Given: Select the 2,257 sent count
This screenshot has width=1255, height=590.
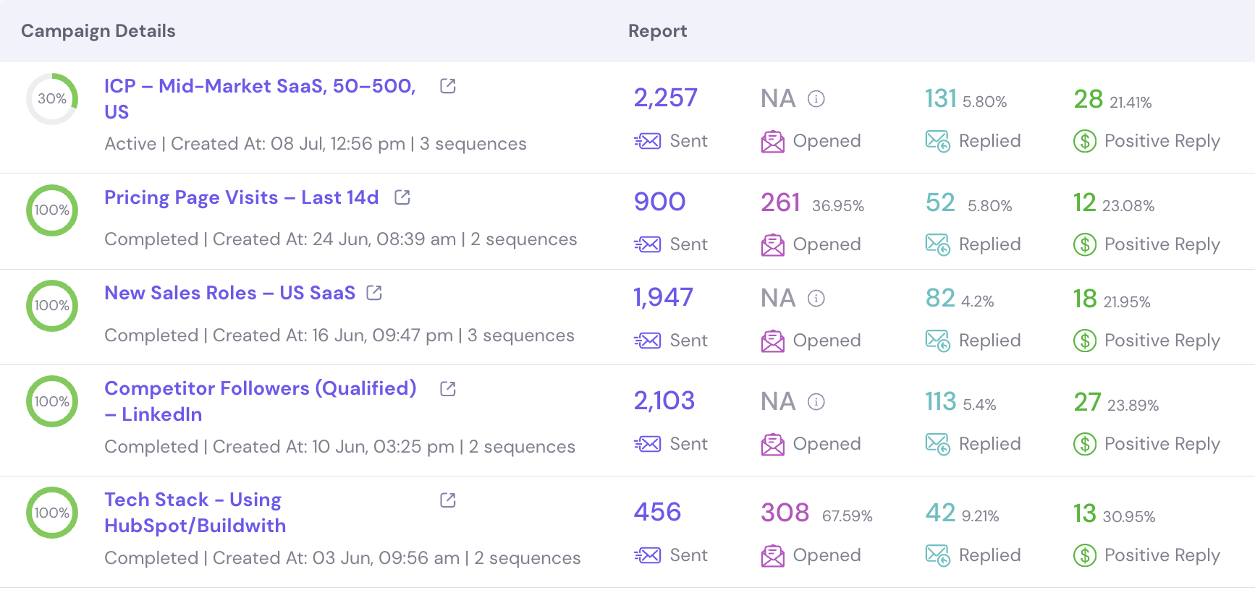Looking at the screenshot, I should [665, 98].
